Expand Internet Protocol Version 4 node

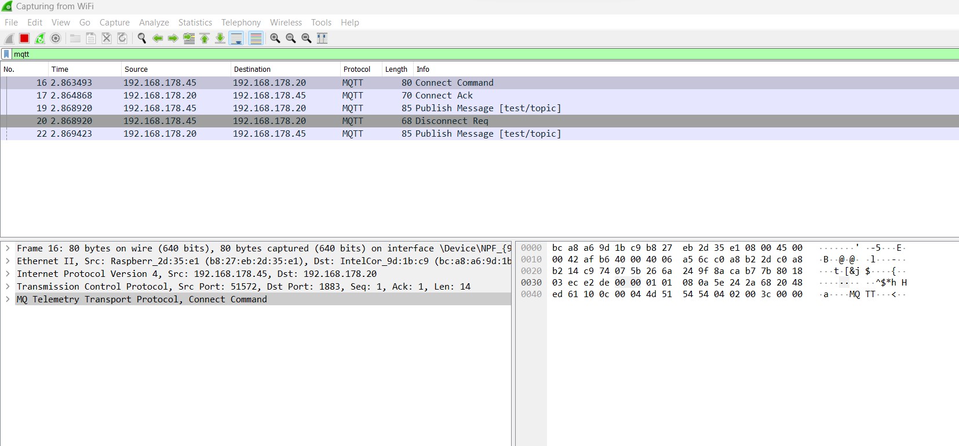(x=8, y=274)
